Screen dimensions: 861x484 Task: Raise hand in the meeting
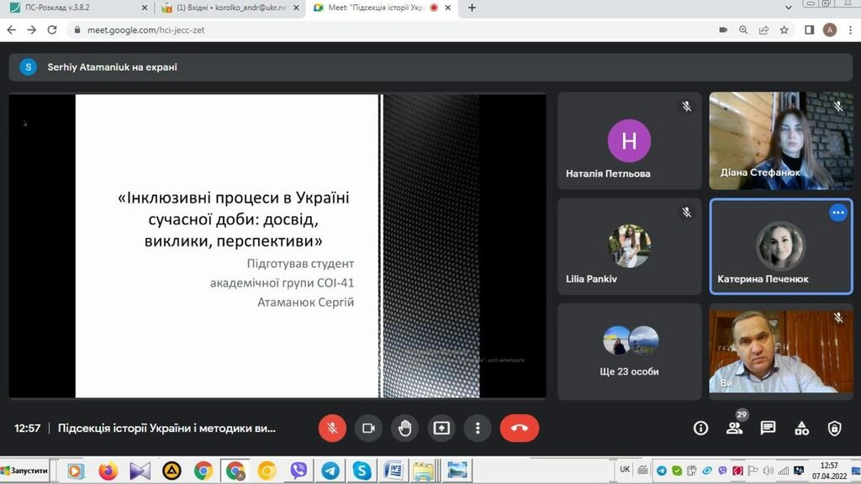[x=404, y=428]
